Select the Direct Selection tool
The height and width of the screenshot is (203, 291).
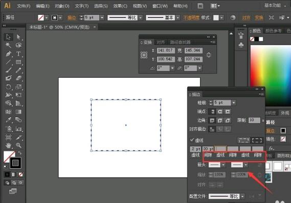(18, 37)
